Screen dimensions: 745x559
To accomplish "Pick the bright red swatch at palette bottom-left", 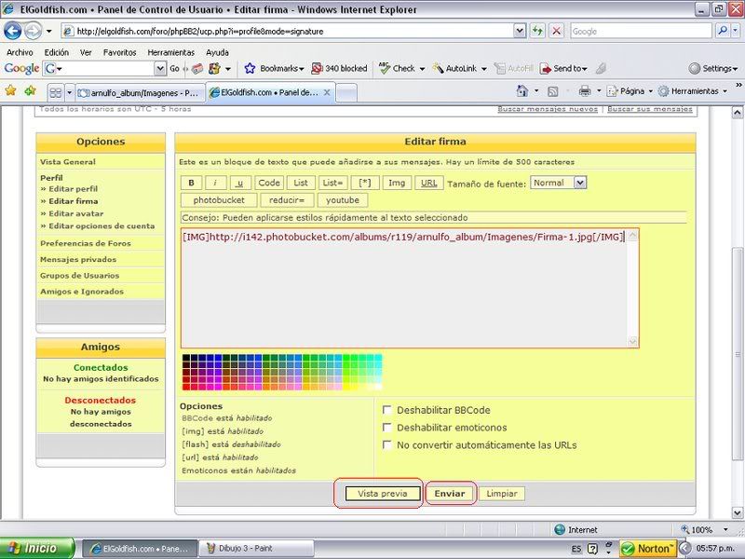I will click(x=186, y=387).
